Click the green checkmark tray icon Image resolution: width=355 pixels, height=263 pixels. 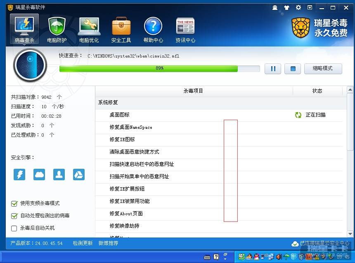click(x=242, y=257)
